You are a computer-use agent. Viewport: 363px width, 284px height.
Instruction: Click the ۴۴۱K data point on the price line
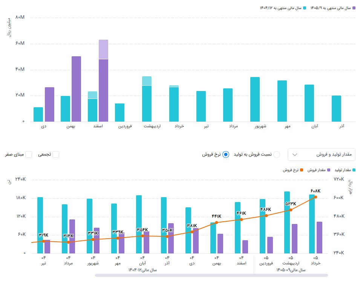217,222
